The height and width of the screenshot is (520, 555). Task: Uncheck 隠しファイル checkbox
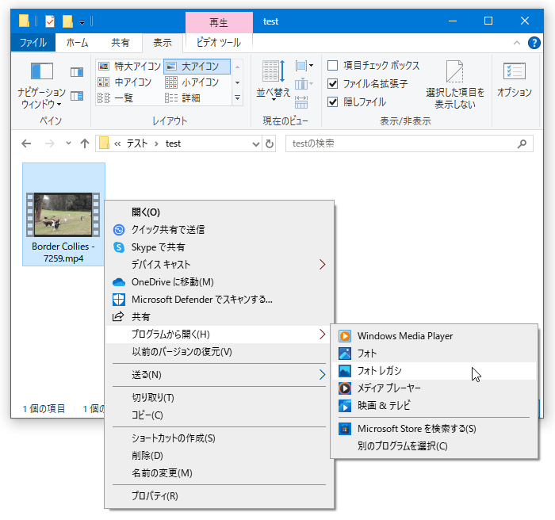pyautogui.click(x=332, y=102)
